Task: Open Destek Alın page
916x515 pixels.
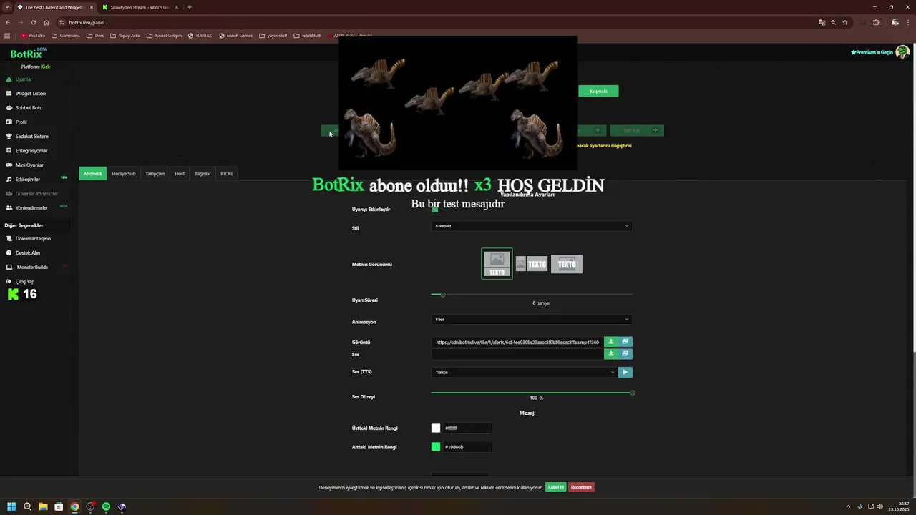Action: point(27,253)
